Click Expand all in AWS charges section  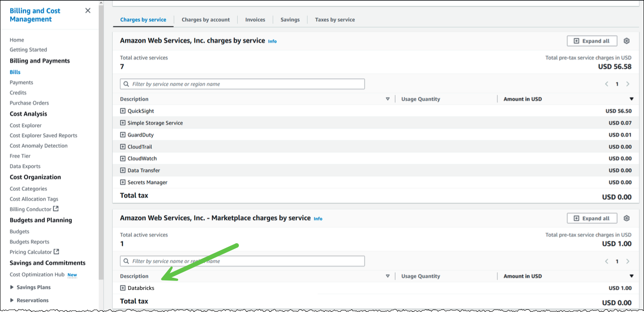coord(592,41)
